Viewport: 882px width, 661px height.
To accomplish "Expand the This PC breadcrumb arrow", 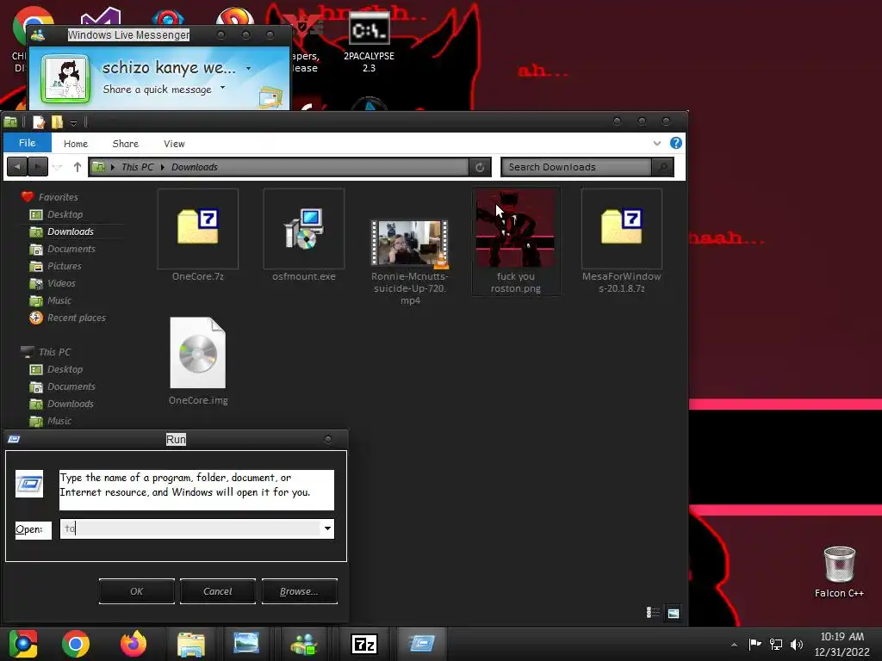I will click(x=163, y=167).
